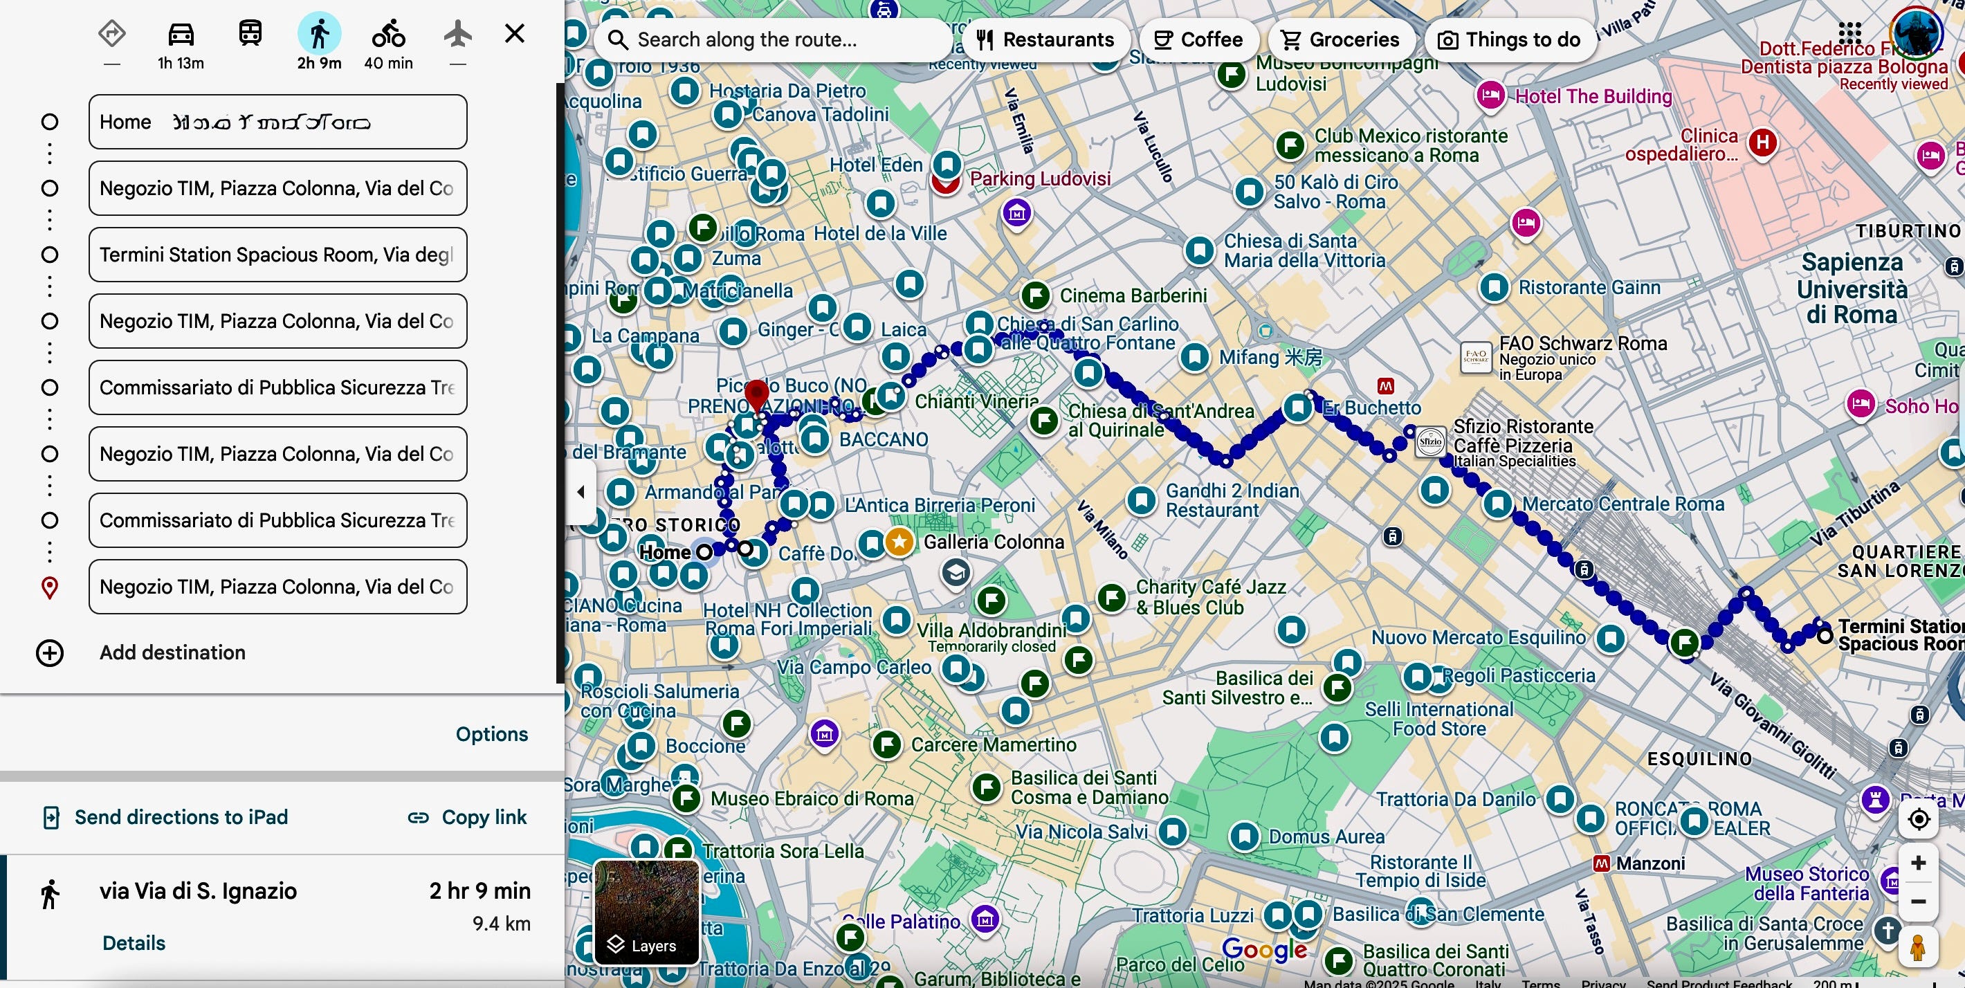Select route via Via di S. Ignazio
Image resolution: width=1965 pixels, height=988 pixels.
pos(282,915)
